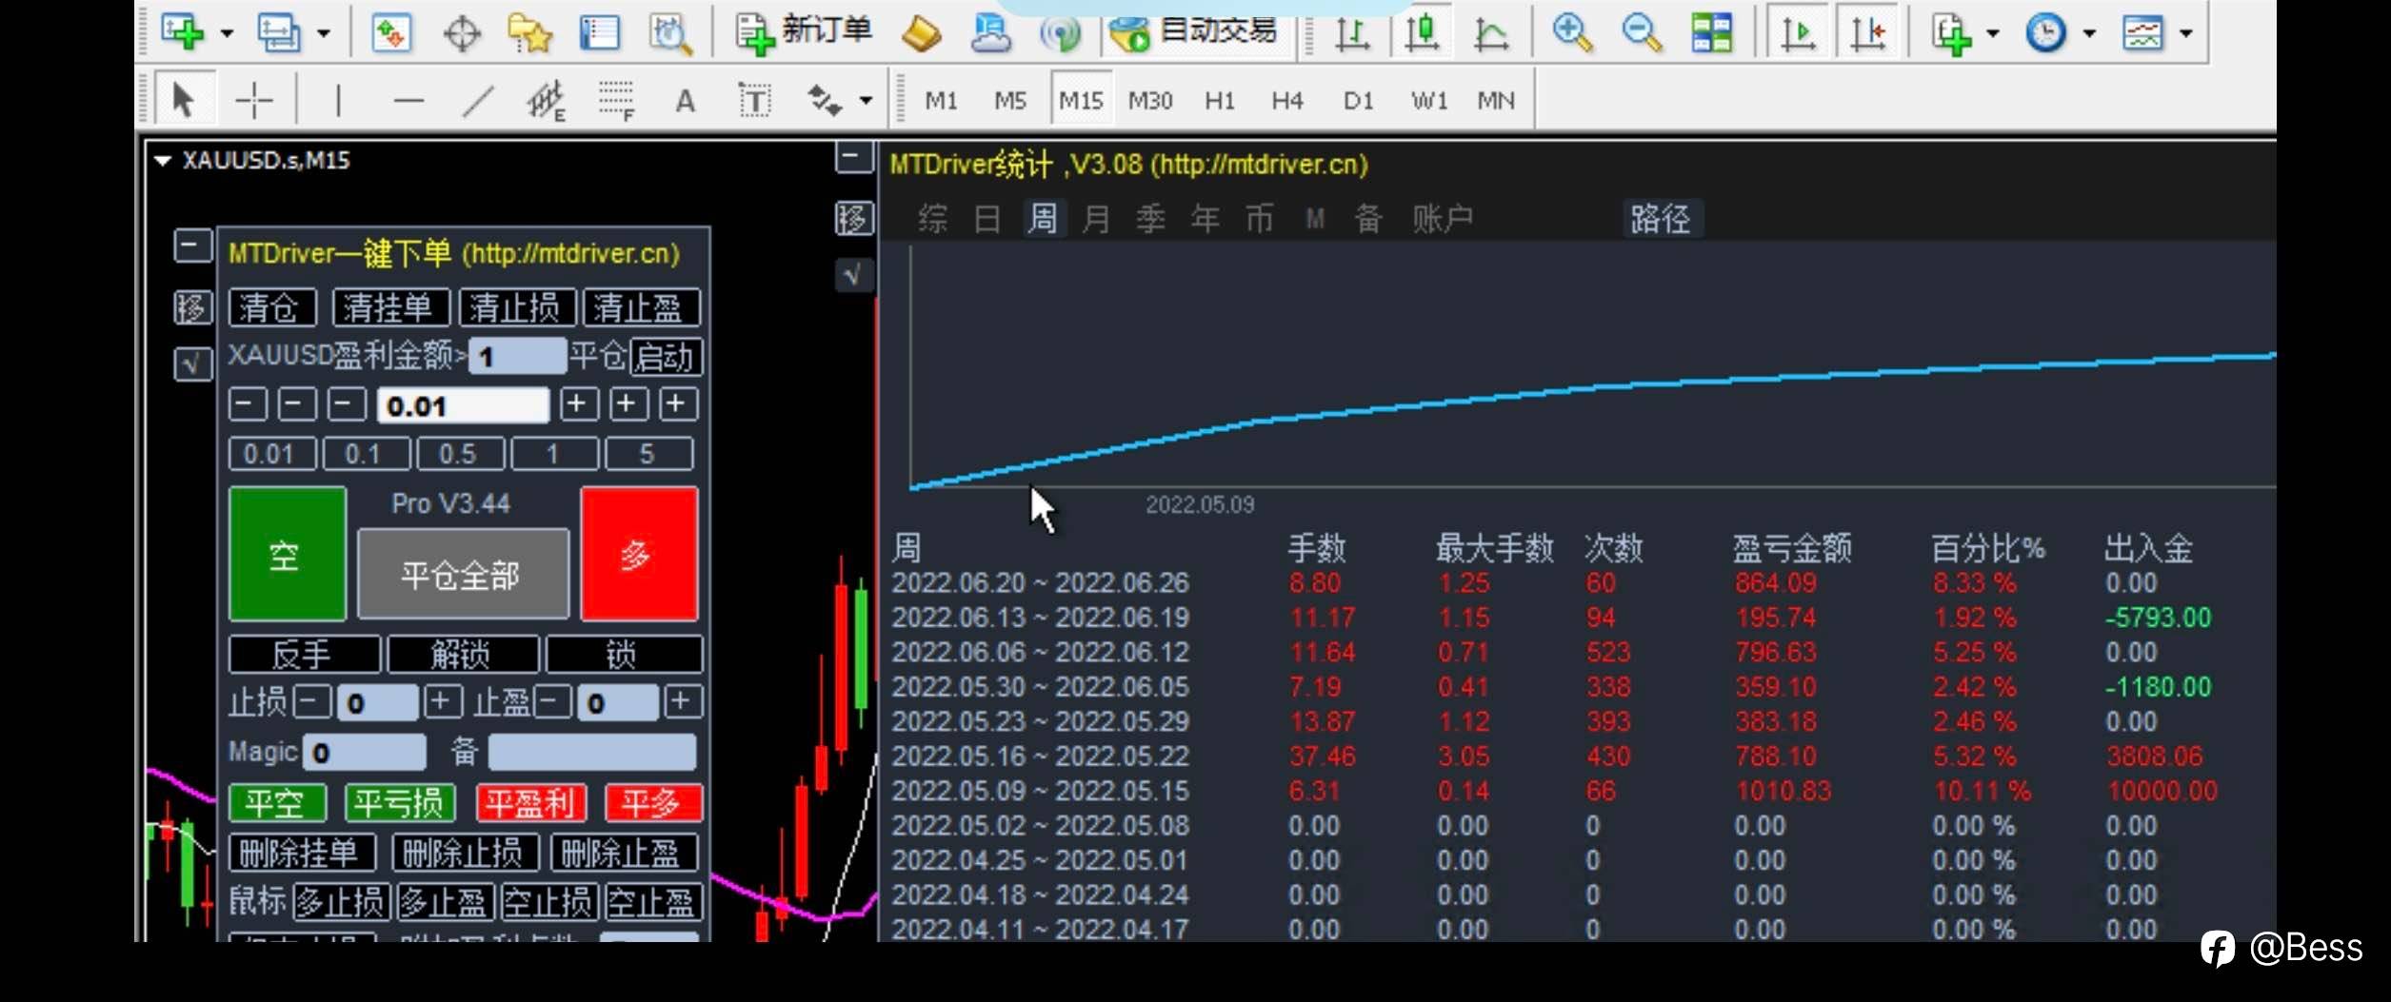Collapse the MTDriver一键下单 panel with its minus box
The image size is (2391, 1002).
[191, 246]
